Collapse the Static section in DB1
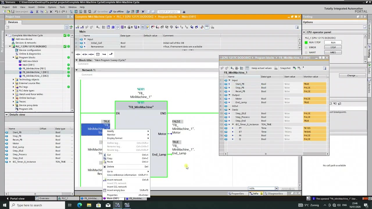 tap(229, 110)
